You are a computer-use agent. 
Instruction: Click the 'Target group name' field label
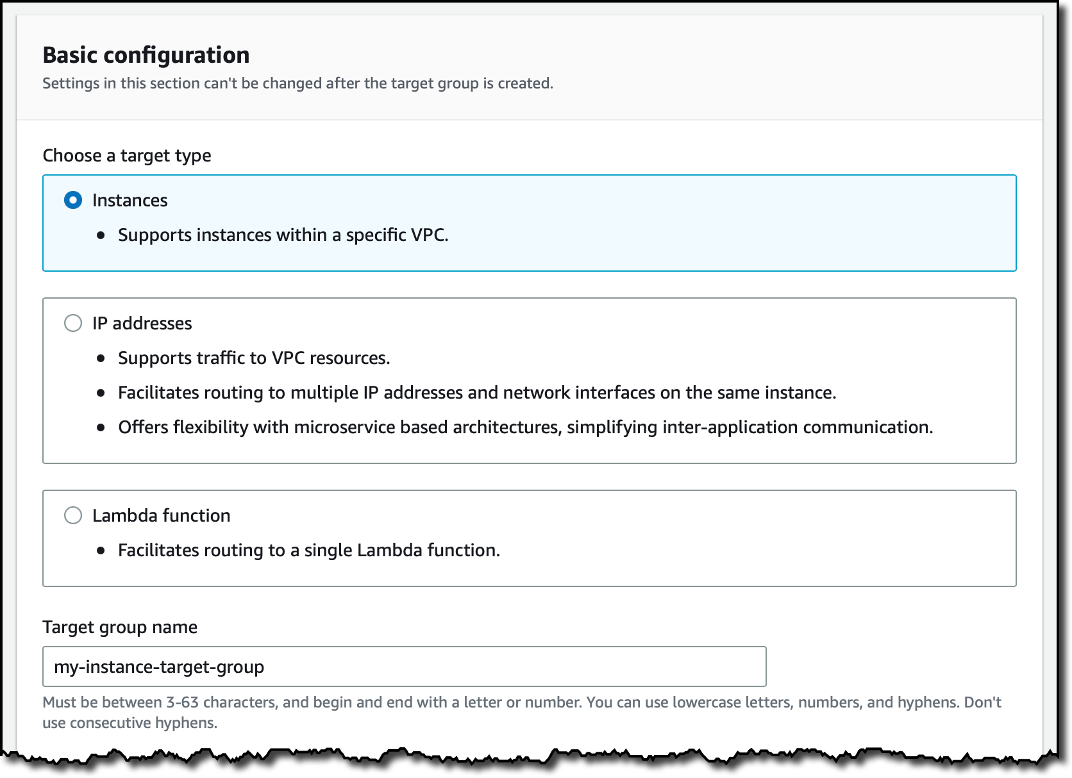coord(120,627)
